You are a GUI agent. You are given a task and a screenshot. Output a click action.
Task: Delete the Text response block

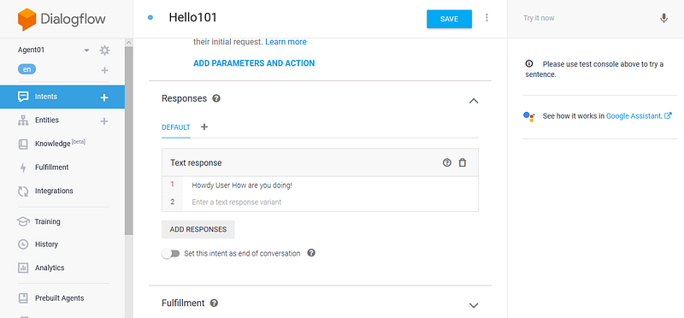[463, 162]
